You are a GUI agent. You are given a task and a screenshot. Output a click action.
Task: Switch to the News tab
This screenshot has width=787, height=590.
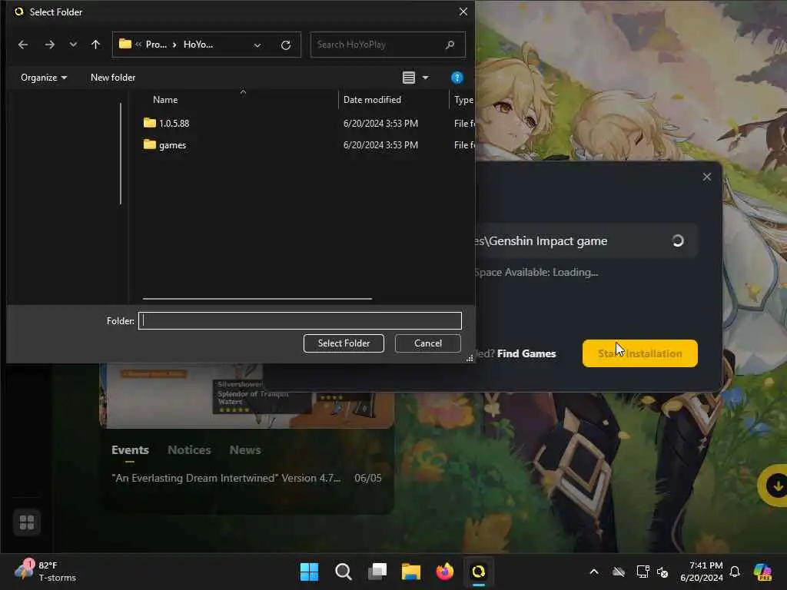click(x=245, y=450)
